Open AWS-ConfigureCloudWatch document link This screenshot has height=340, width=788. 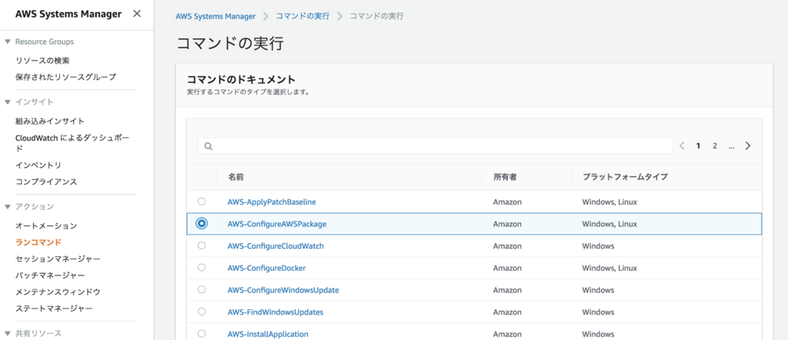(x=275, y=246)
